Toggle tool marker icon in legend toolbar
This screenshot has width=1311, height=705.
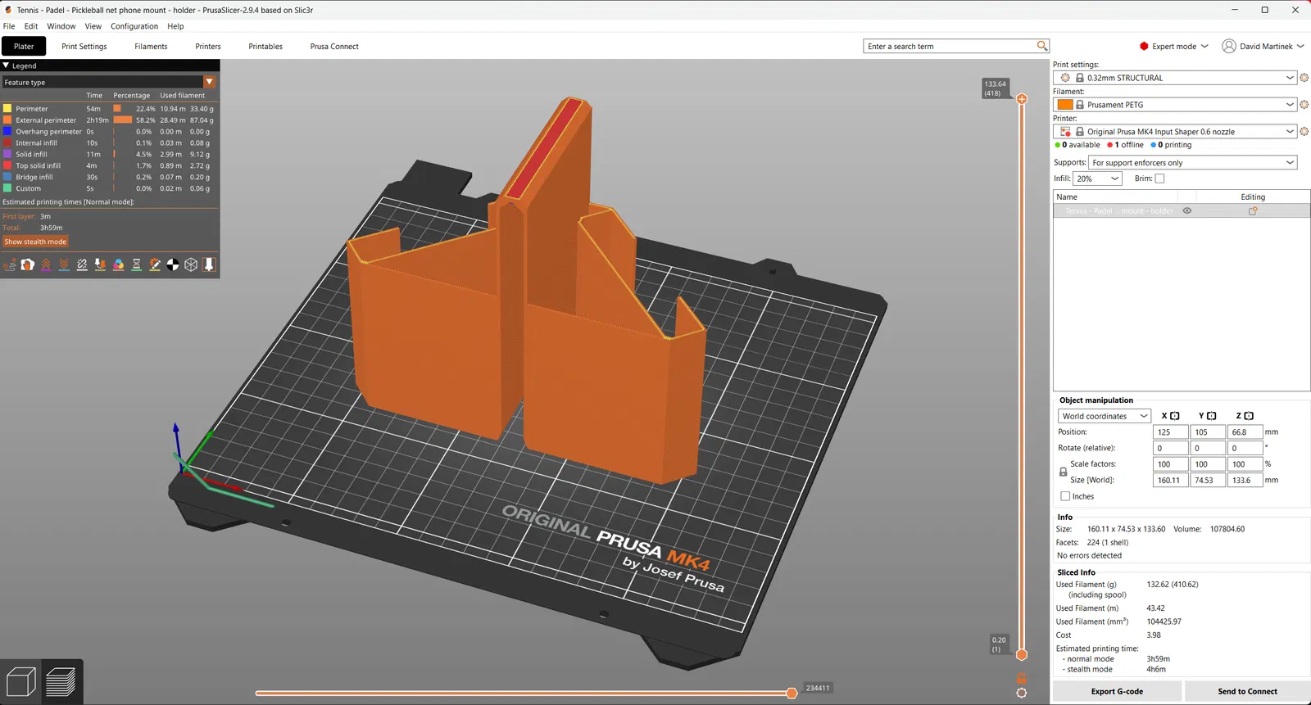pos(209,264)
